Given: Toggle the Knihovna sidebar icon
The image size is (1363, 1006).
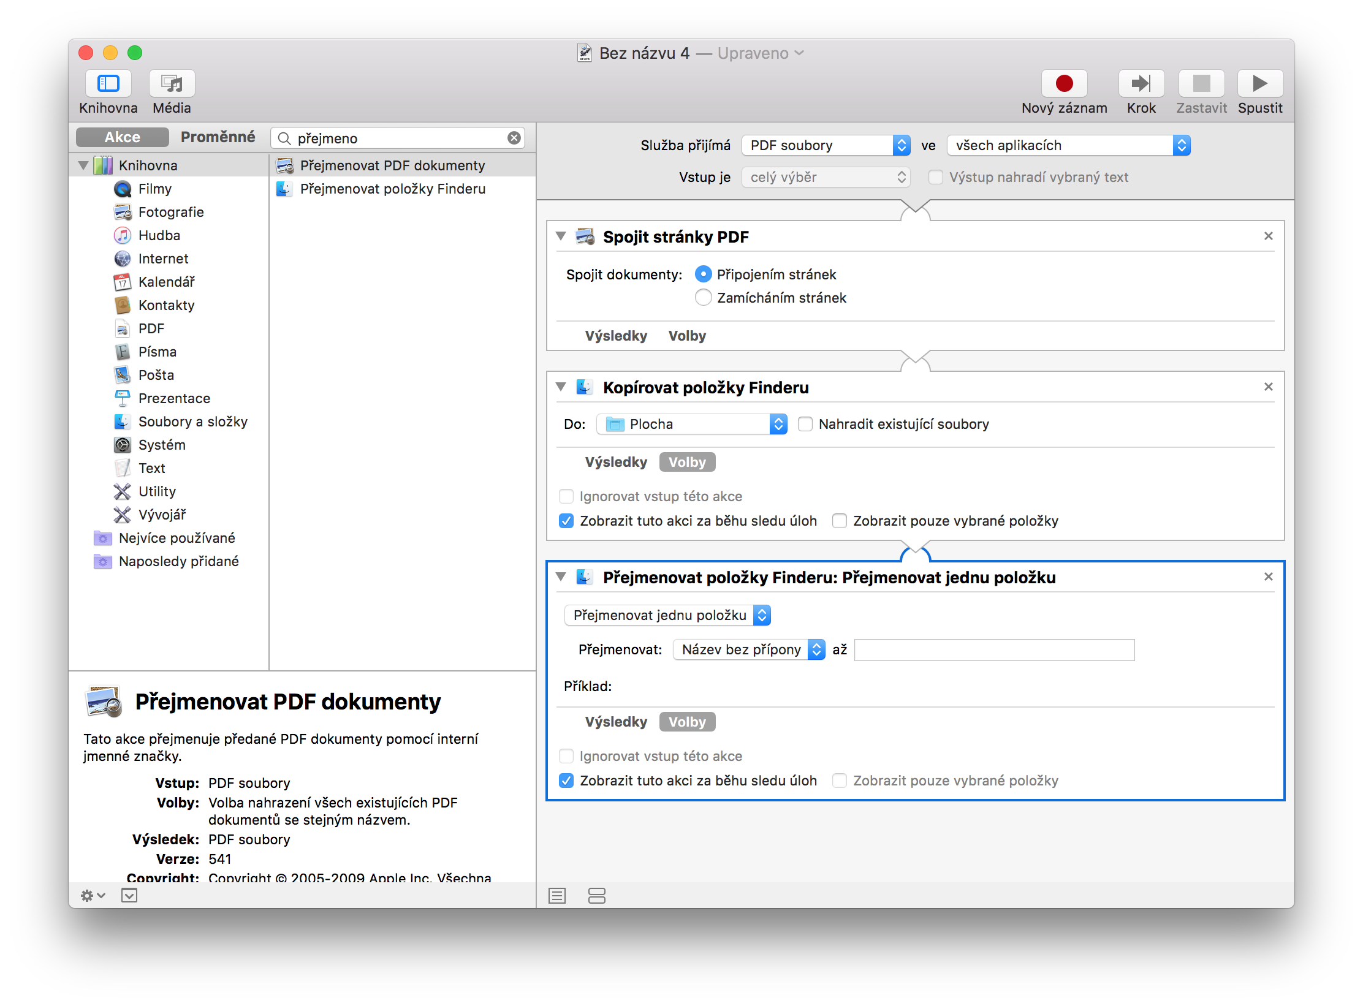Looking at the screenshot, I should click(108, 83).
